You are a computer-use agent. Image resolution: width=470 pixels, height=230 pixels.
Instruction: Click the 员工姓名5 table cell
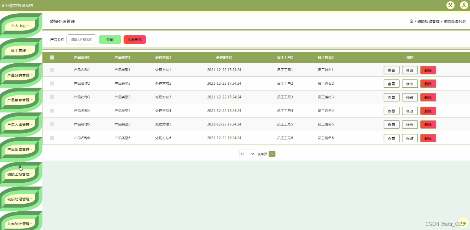click(326, 124)
